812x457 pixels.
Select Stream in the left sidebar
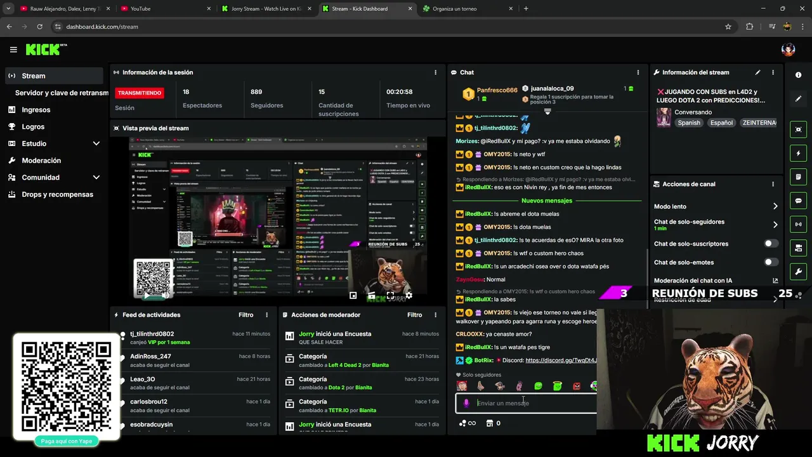pyautogui.click(x=54, y=76)
